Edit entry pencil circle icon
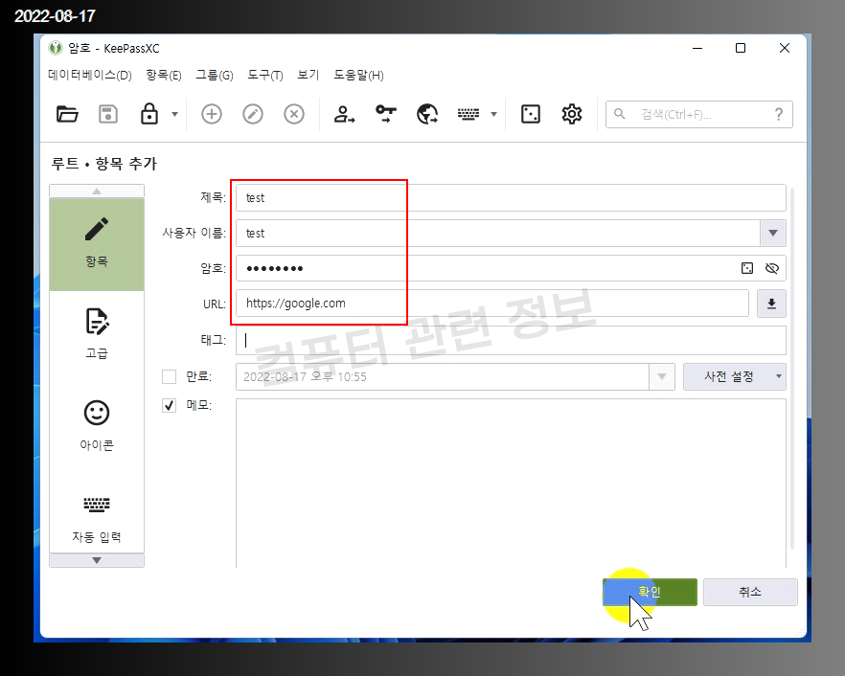The width and height of the screenshot is (845, 676). 253,114
